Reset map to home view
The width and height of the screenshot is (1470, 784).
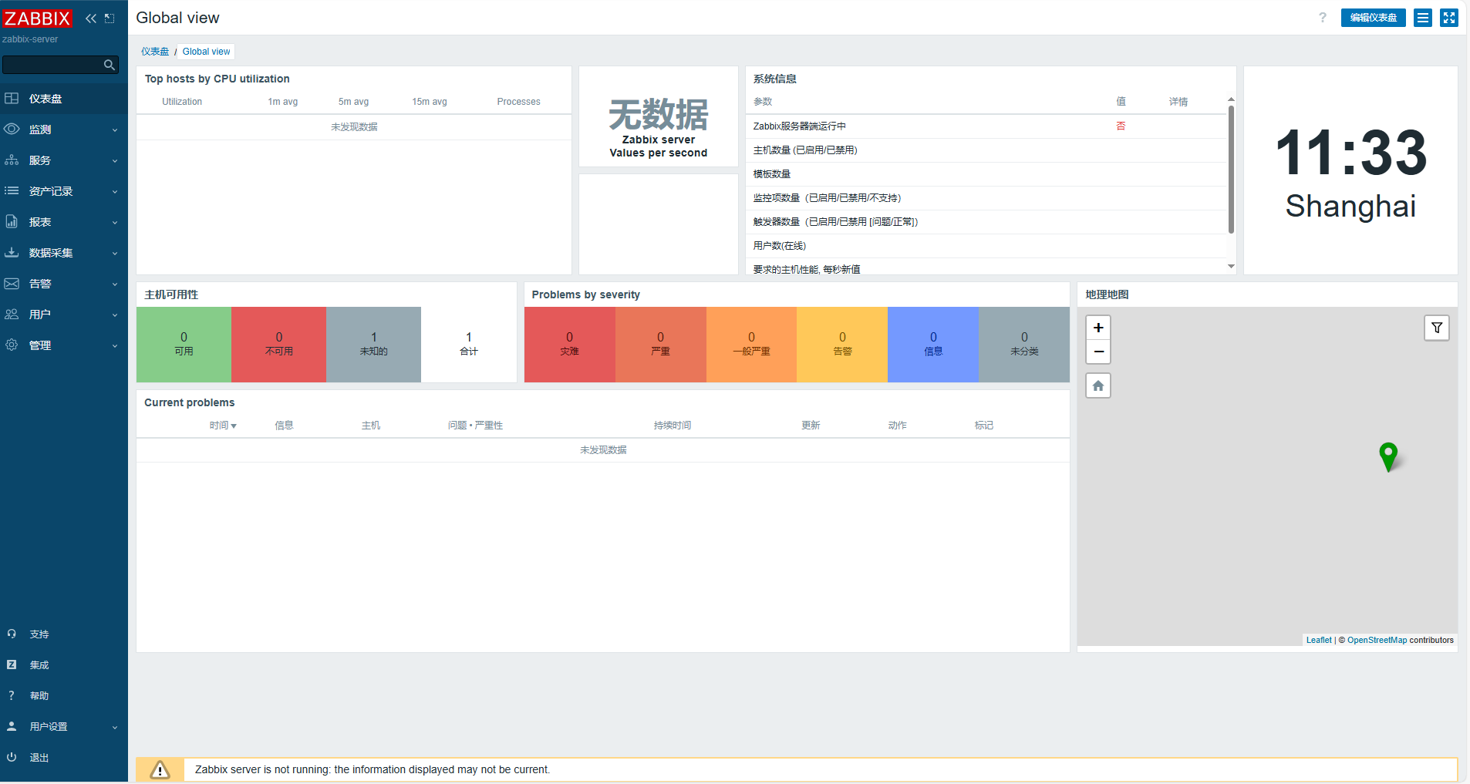tap(1098, 385)
